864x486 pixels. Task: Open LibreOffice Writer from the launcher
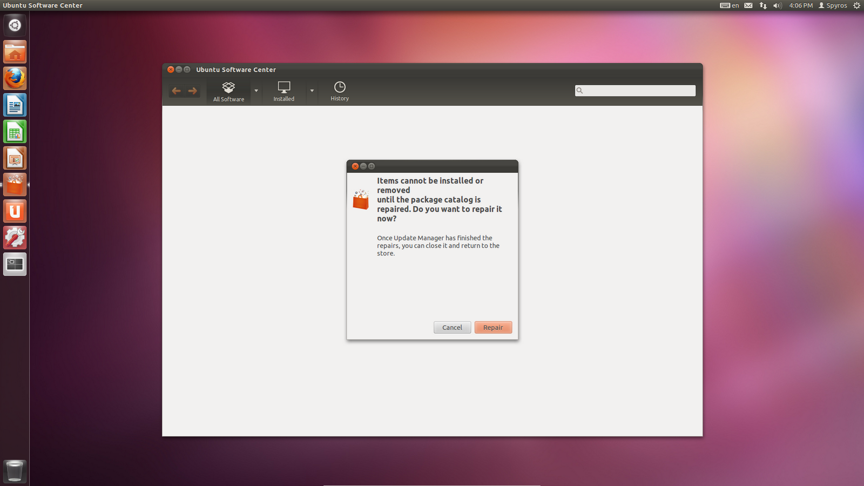pyautogui.click(x=15, y=105)
